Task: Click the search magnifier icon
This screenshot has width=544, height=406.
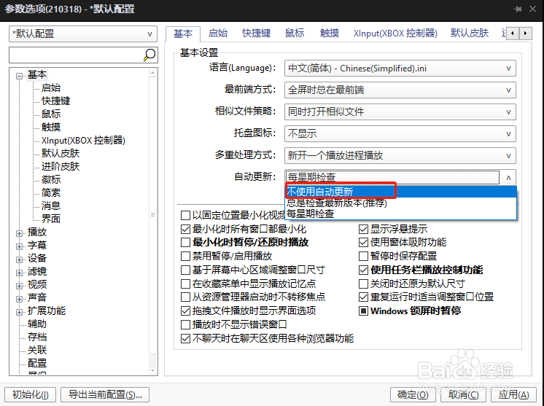Action: coord(149,55)
